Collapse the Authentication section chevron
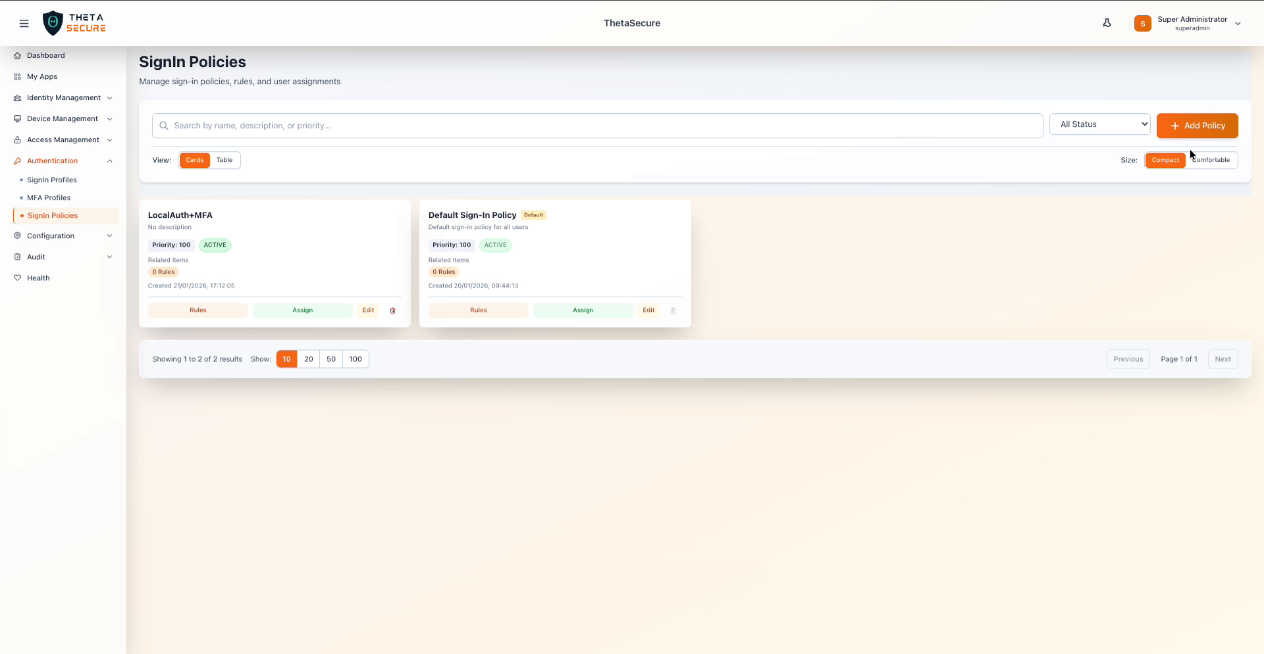The height and width of the screenshot is (654, 1264). click(x=109, y=161)
